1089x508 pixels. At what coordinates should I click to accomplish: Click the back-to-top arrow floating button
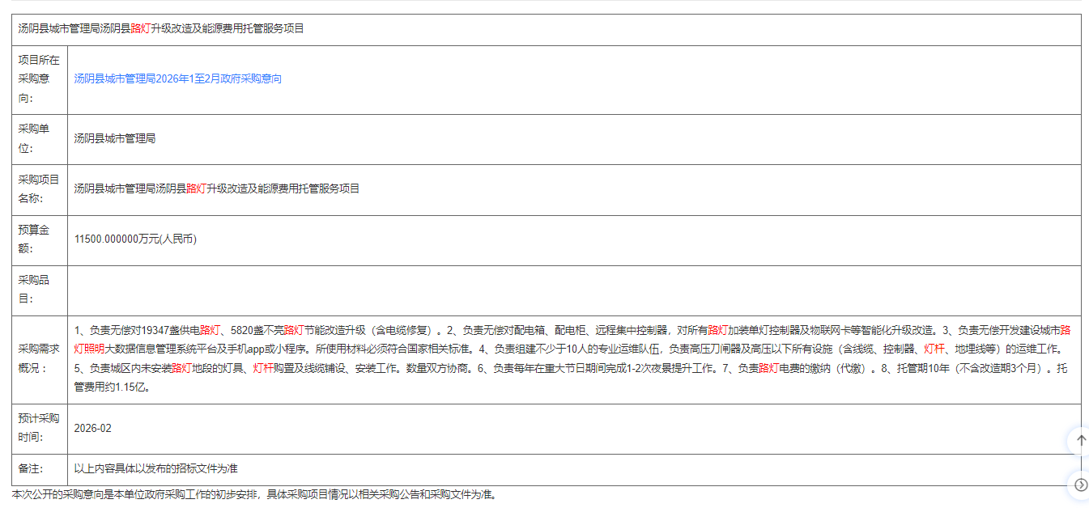(x=1080, y=441)
